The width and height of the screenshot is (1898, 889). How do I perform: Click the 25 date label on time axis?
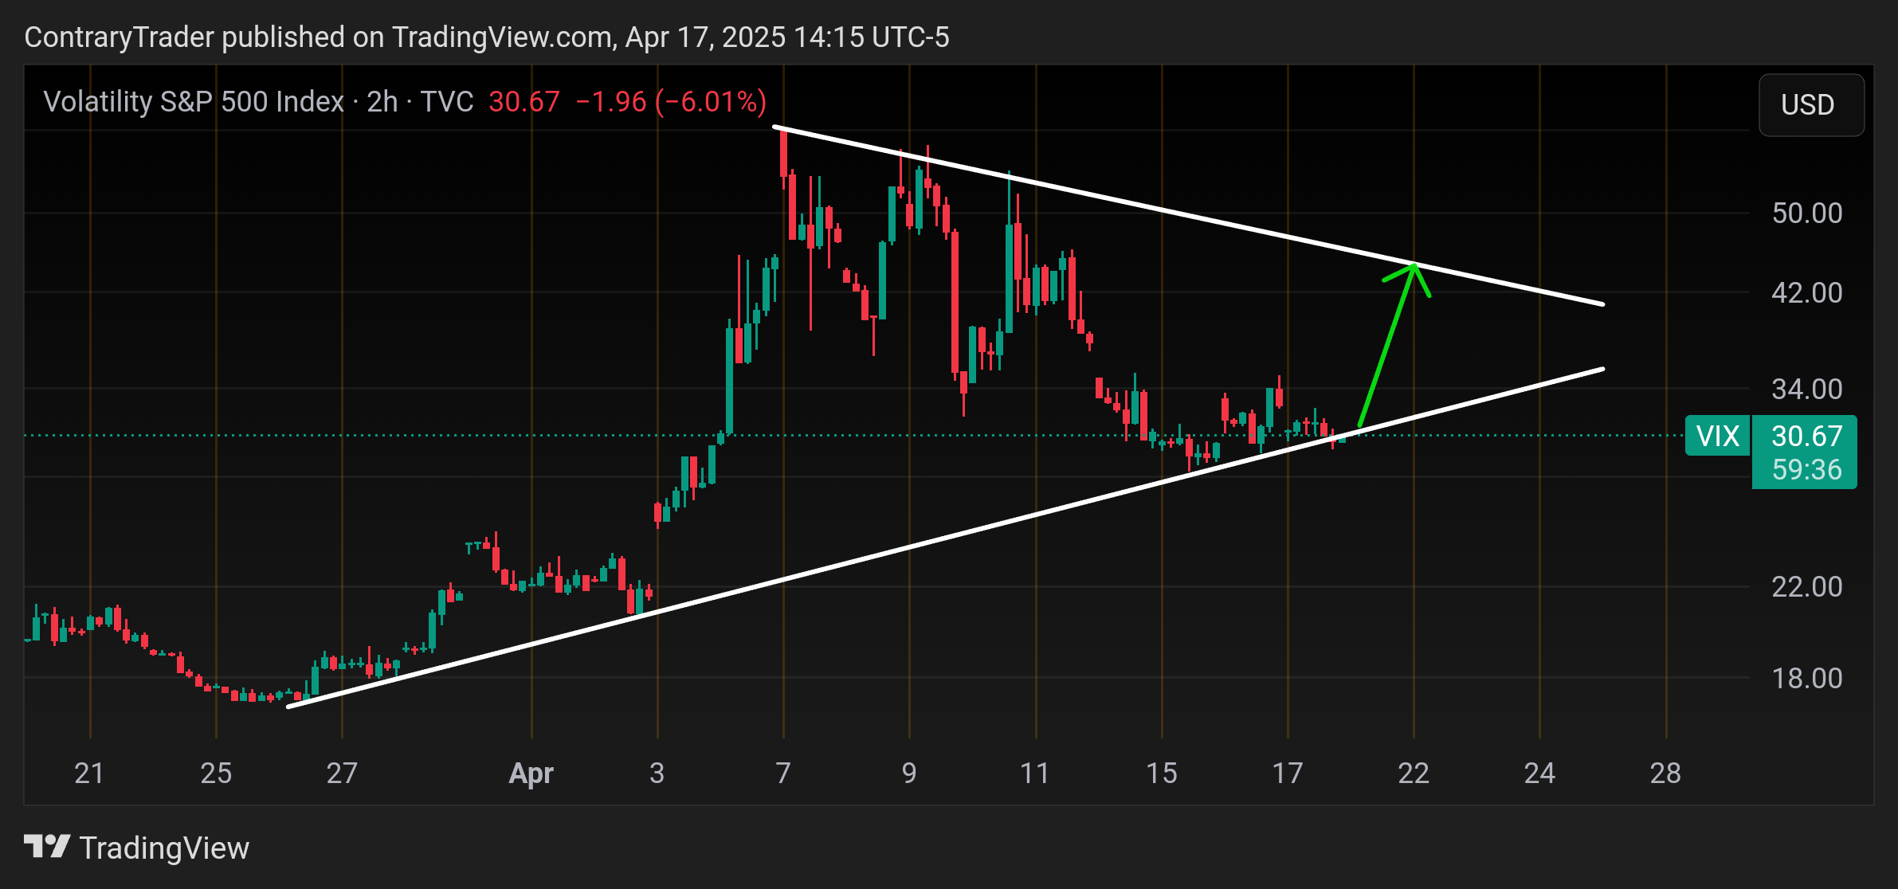pos(216,773)
